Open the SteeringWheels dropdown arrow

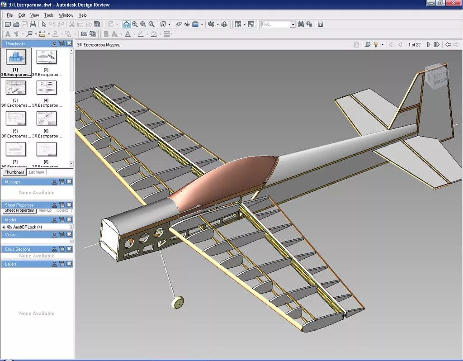click(169, 24)
